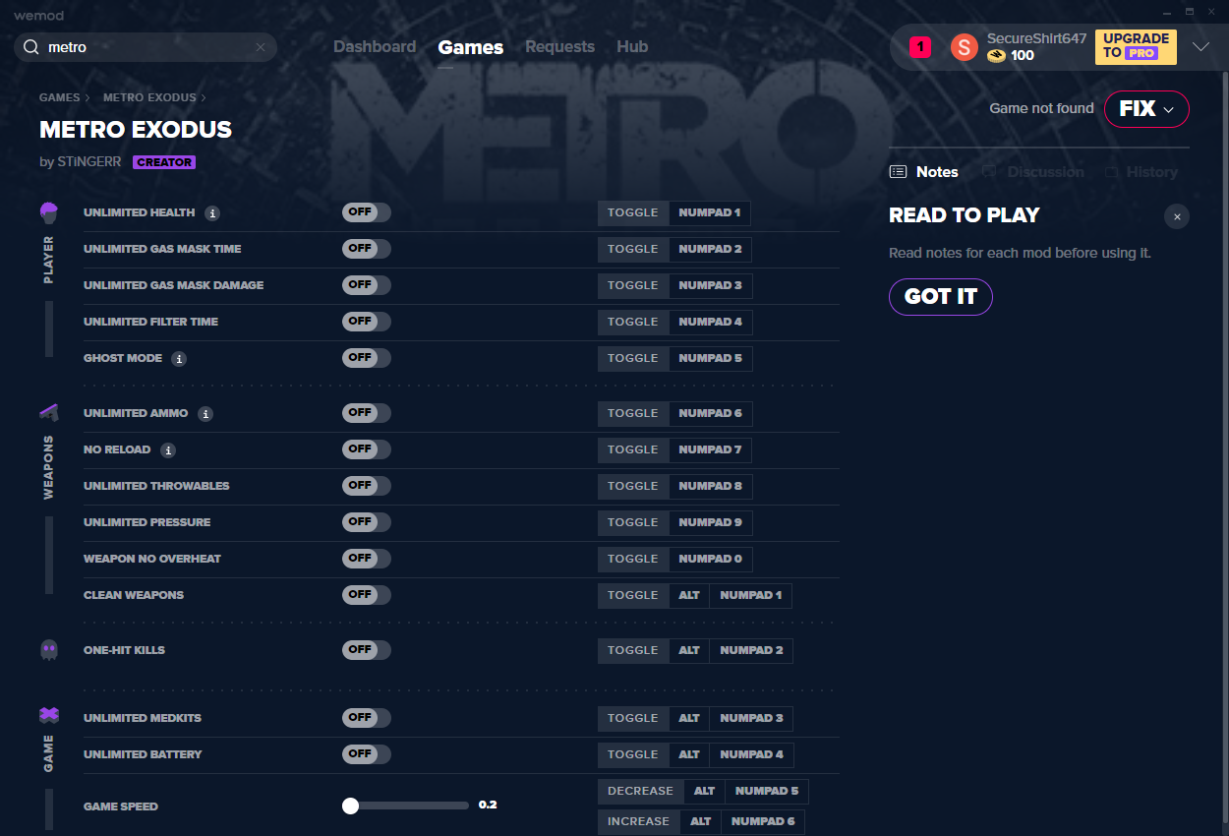Open info icon for No Reload
This screenshot has width=1229, height=836.
168,450
